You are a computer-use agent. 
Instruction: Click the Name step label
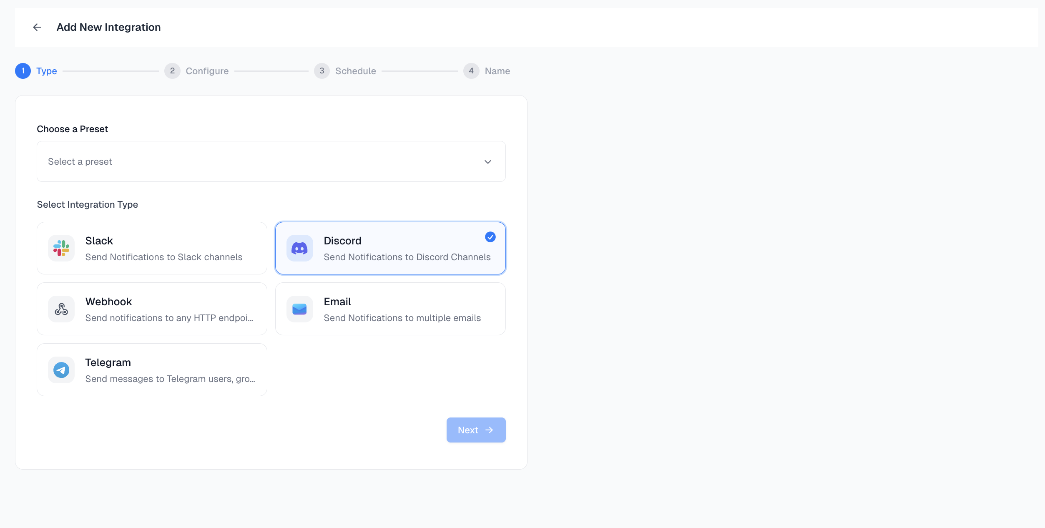click(497, 71)
